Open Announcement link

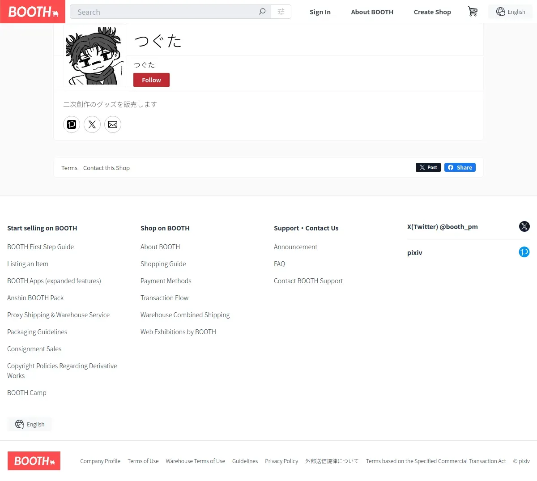coord(295,247)
